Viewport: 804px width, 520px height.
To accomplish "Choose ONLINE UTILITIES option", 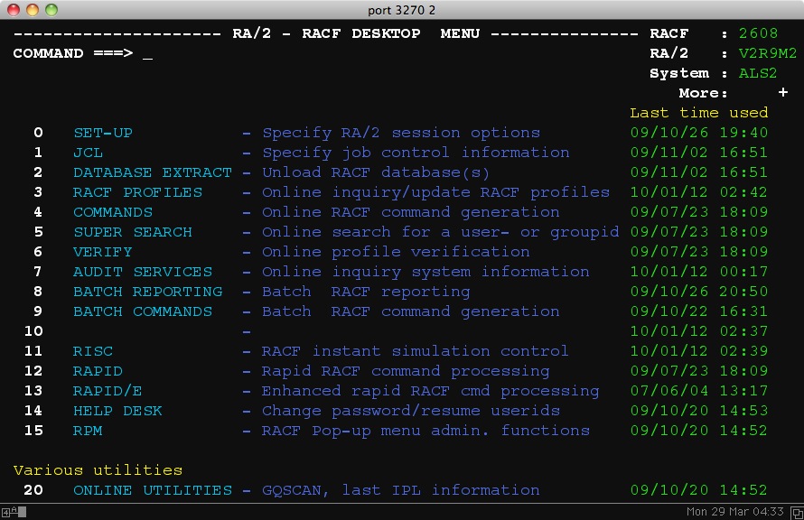I will pyautogui.click(x=153, y=490).
